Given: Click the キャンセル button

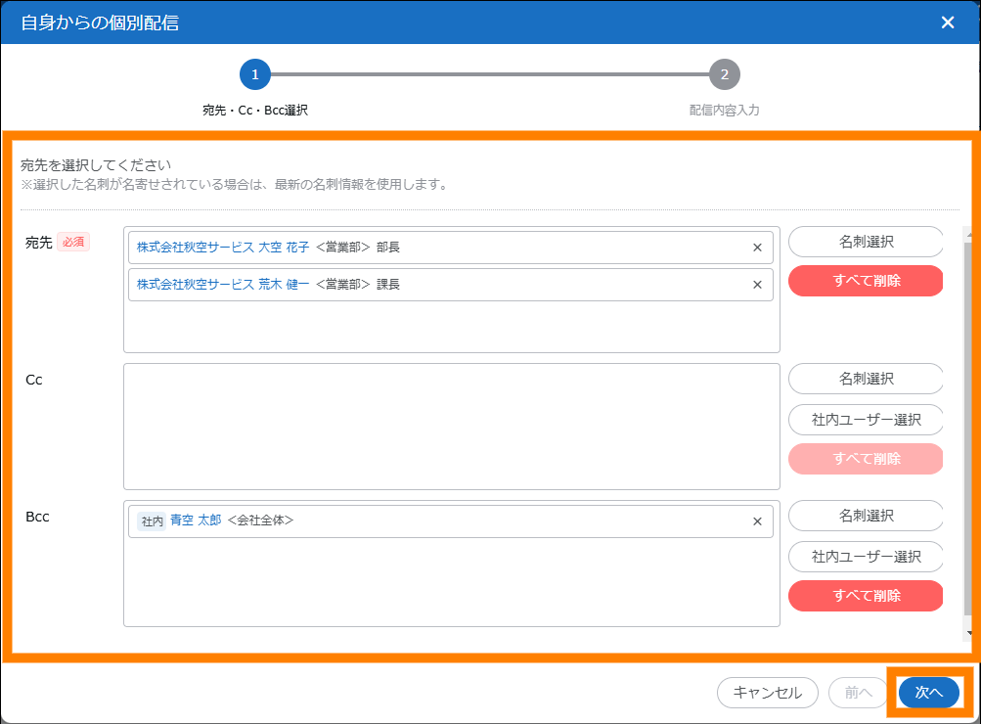Looking at the screenshot, I should 767,693.
